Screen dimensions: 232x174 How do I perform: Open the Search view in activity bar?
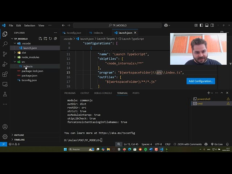[x=5, y=44]
